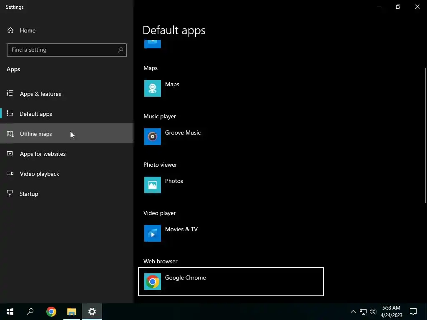Open Startup apps settings
Screen dimensions: 427x320
coord(67,193)
